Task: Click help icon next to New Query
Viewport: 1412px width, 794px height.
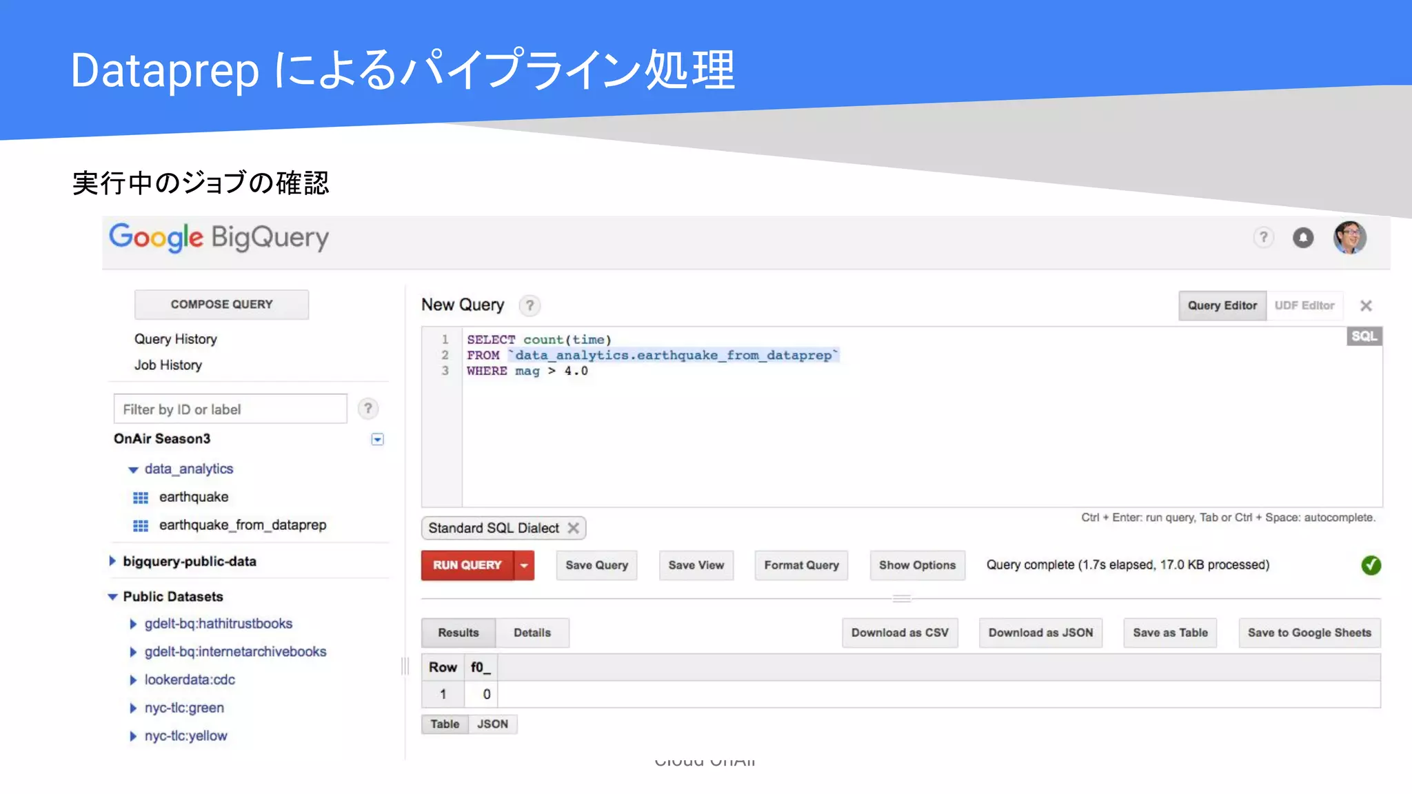Action: point(529,305)
